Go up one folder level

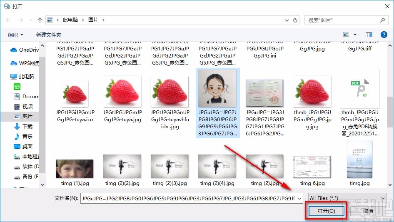[40, 20]
